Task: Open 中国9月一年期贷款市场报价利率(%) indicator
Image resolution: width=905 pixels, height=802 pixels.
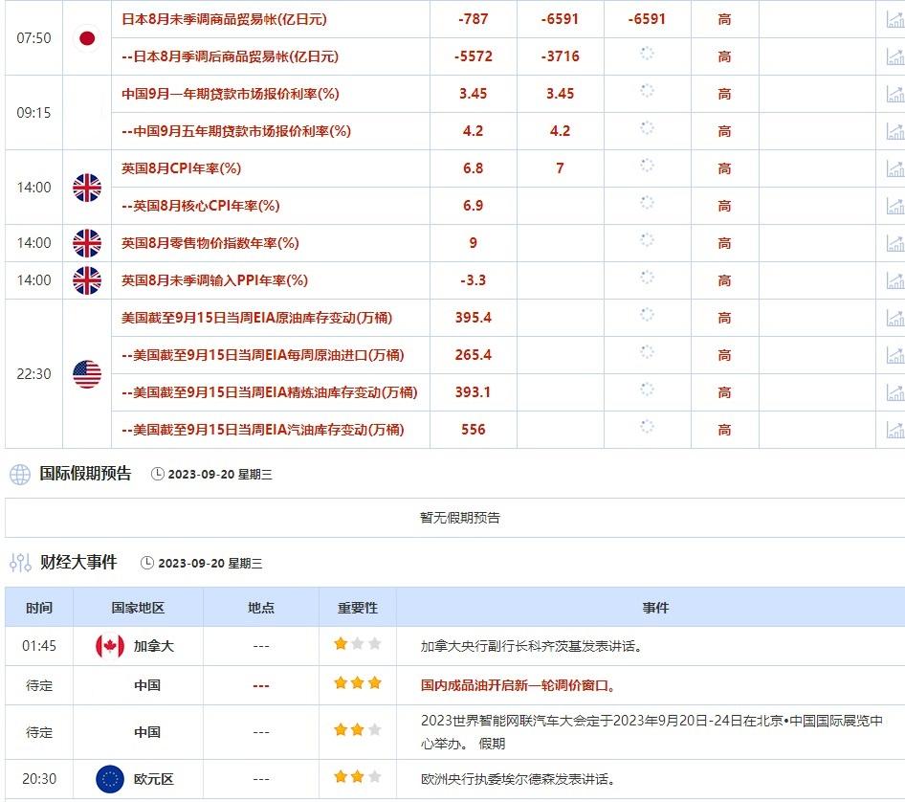Action: (231, 94)
